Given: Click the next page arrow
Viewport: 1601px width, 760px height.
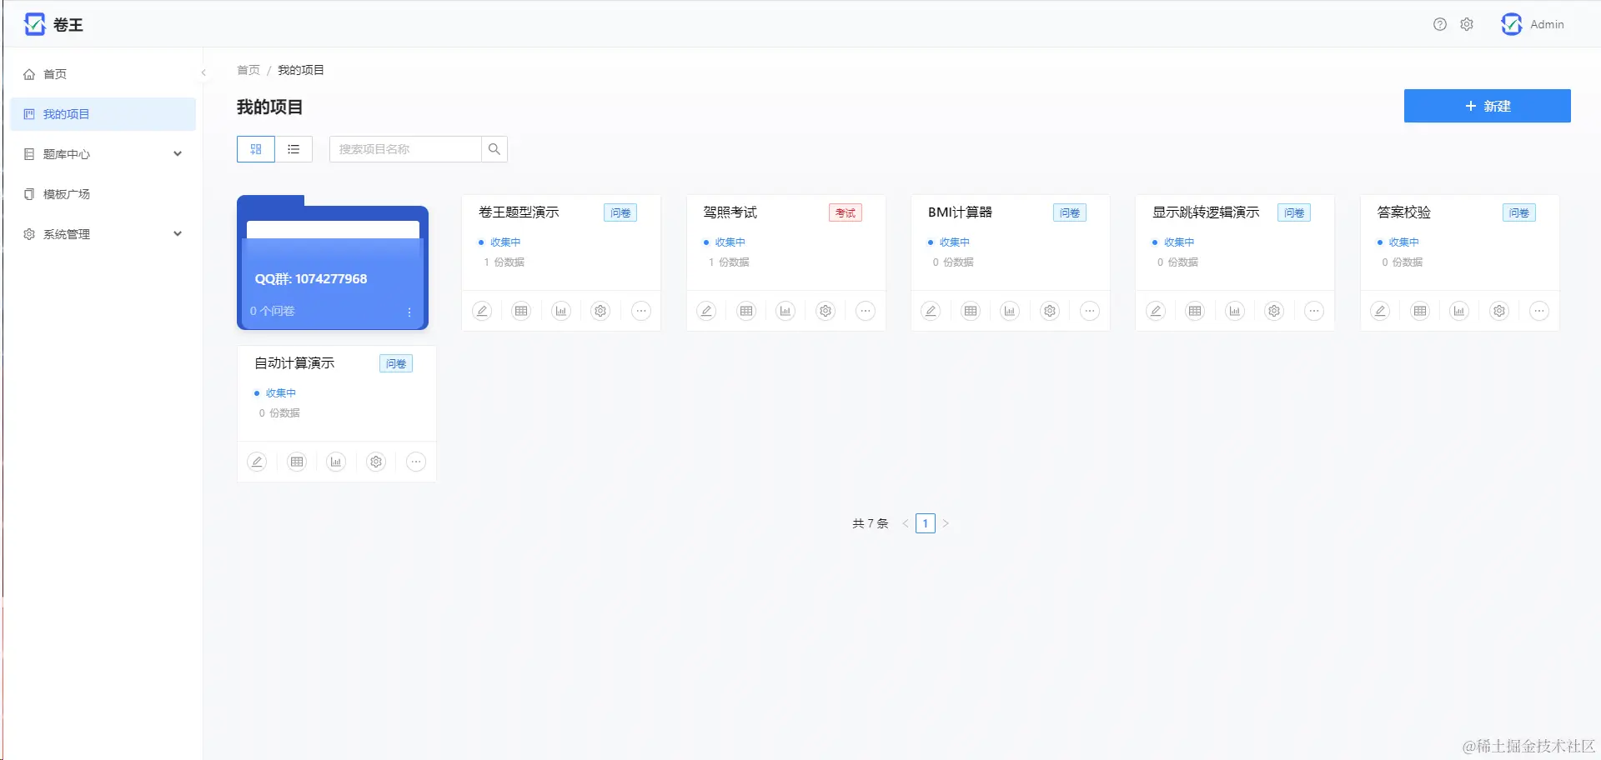Looking at the screenshot, I should coord(946,523).
